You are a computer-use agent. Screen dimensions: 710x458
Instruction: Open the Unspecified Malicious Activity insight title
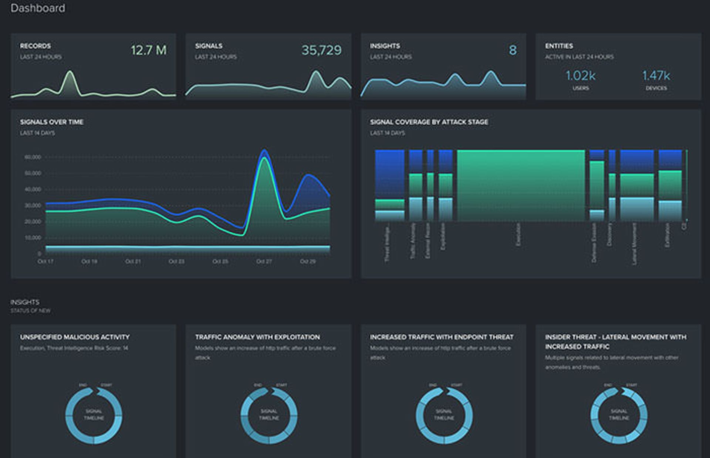[75, 337]
